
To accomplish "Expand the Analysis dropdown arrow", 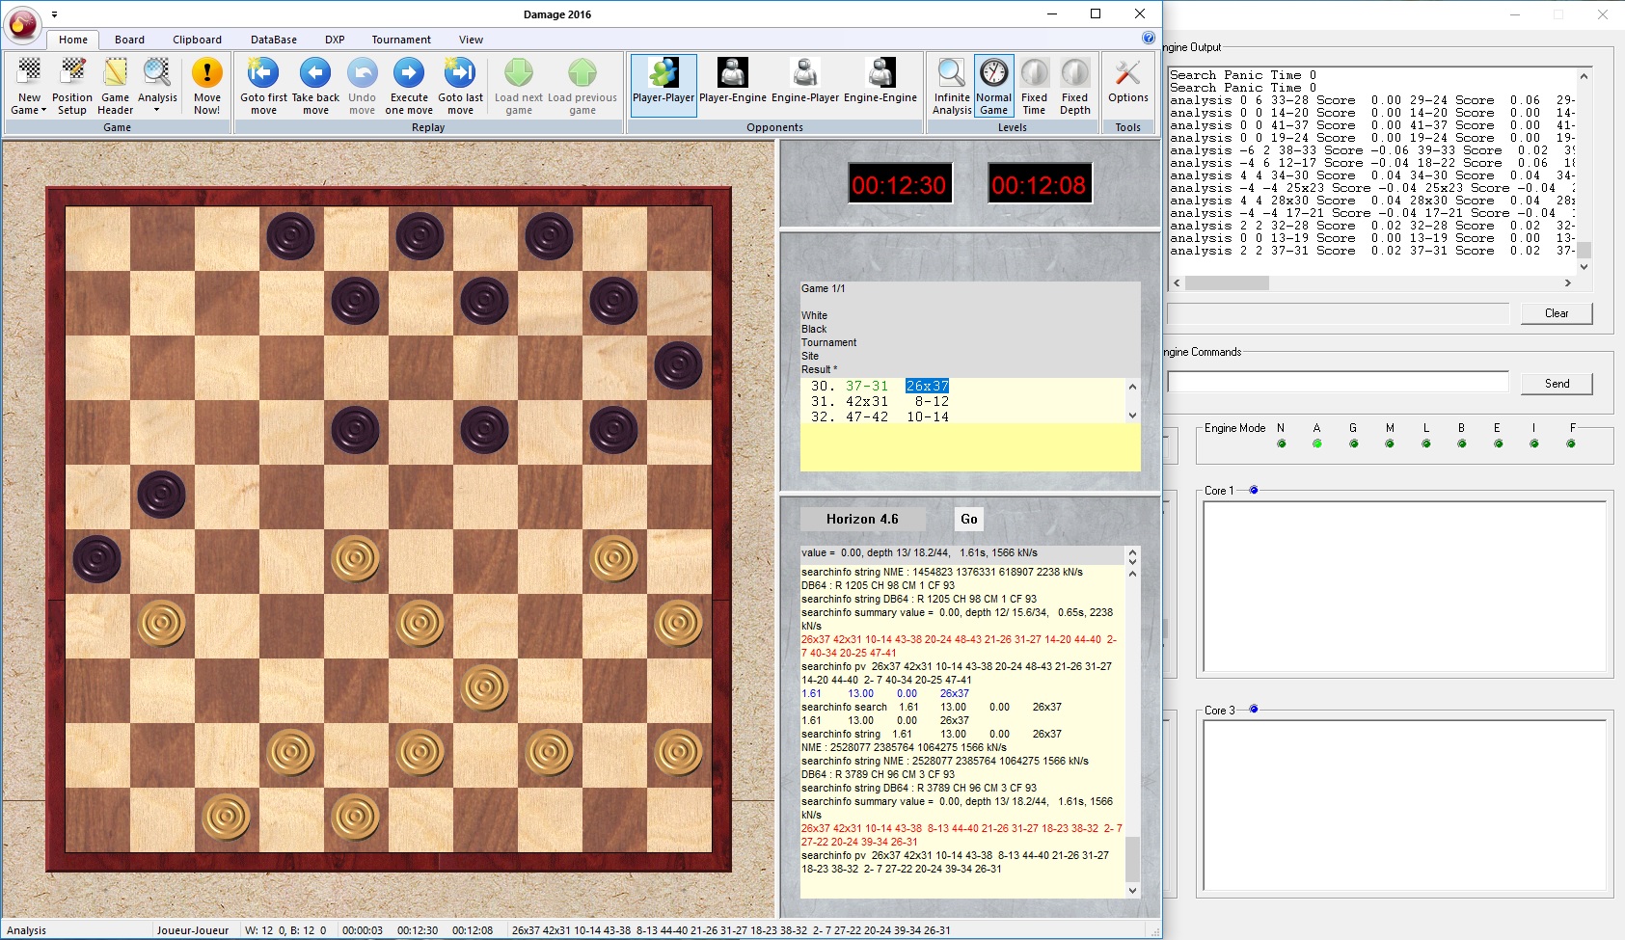I will [157, 110].
